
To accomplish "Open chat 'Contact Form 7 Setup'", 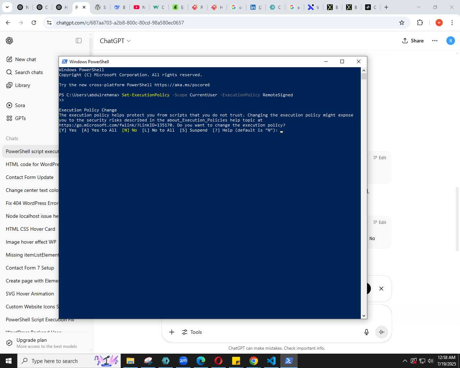I will (x=30, y=268).
